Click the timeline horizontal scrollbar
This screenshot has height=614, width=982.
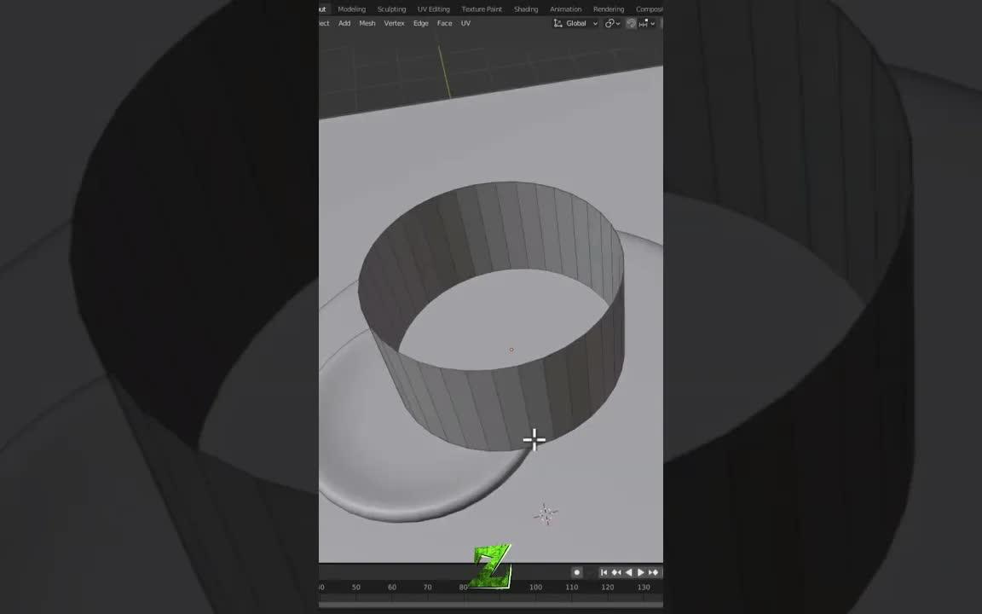point(491,605)
